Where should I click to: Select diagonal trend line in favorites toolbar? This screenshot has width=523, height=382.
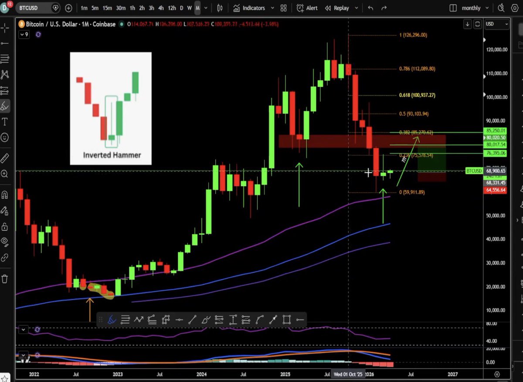pos(193,320)
